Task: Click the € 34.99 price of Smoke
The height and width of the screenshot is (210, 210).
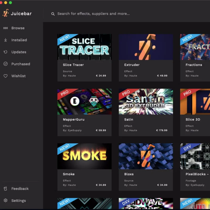Action: point(101,185)
